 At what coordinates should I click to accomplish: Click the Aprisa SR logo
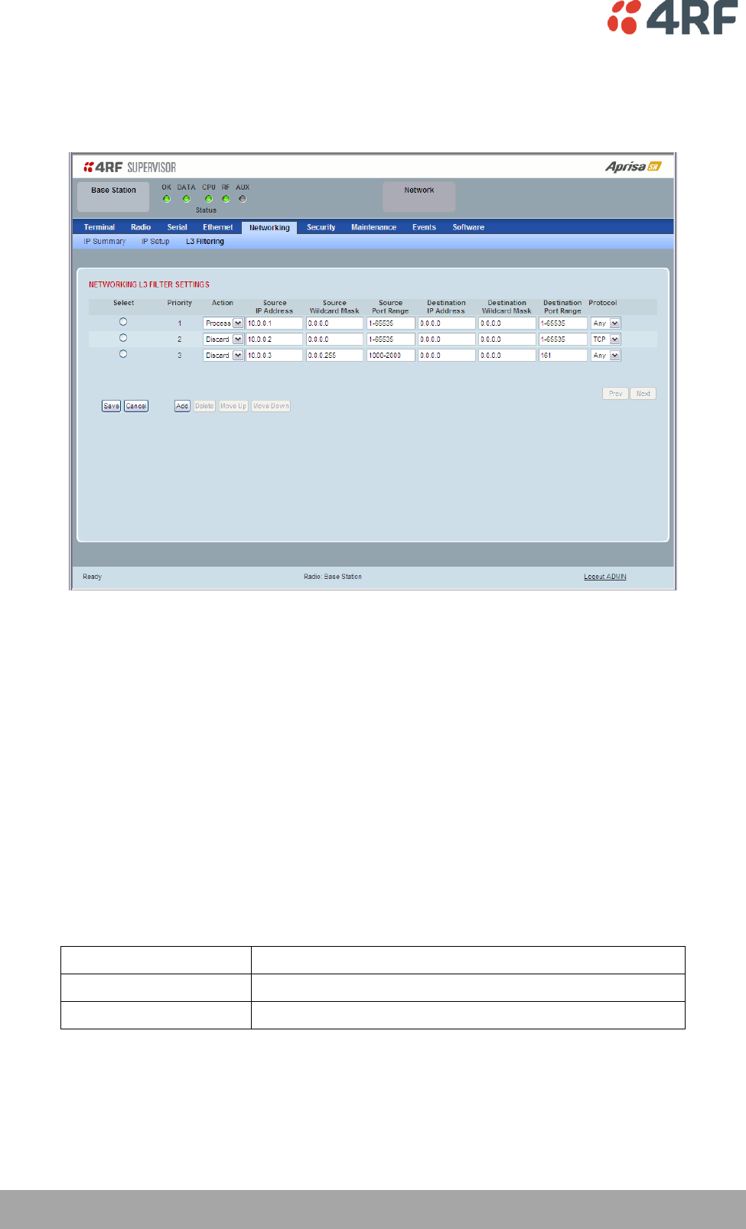pos(633,167)
